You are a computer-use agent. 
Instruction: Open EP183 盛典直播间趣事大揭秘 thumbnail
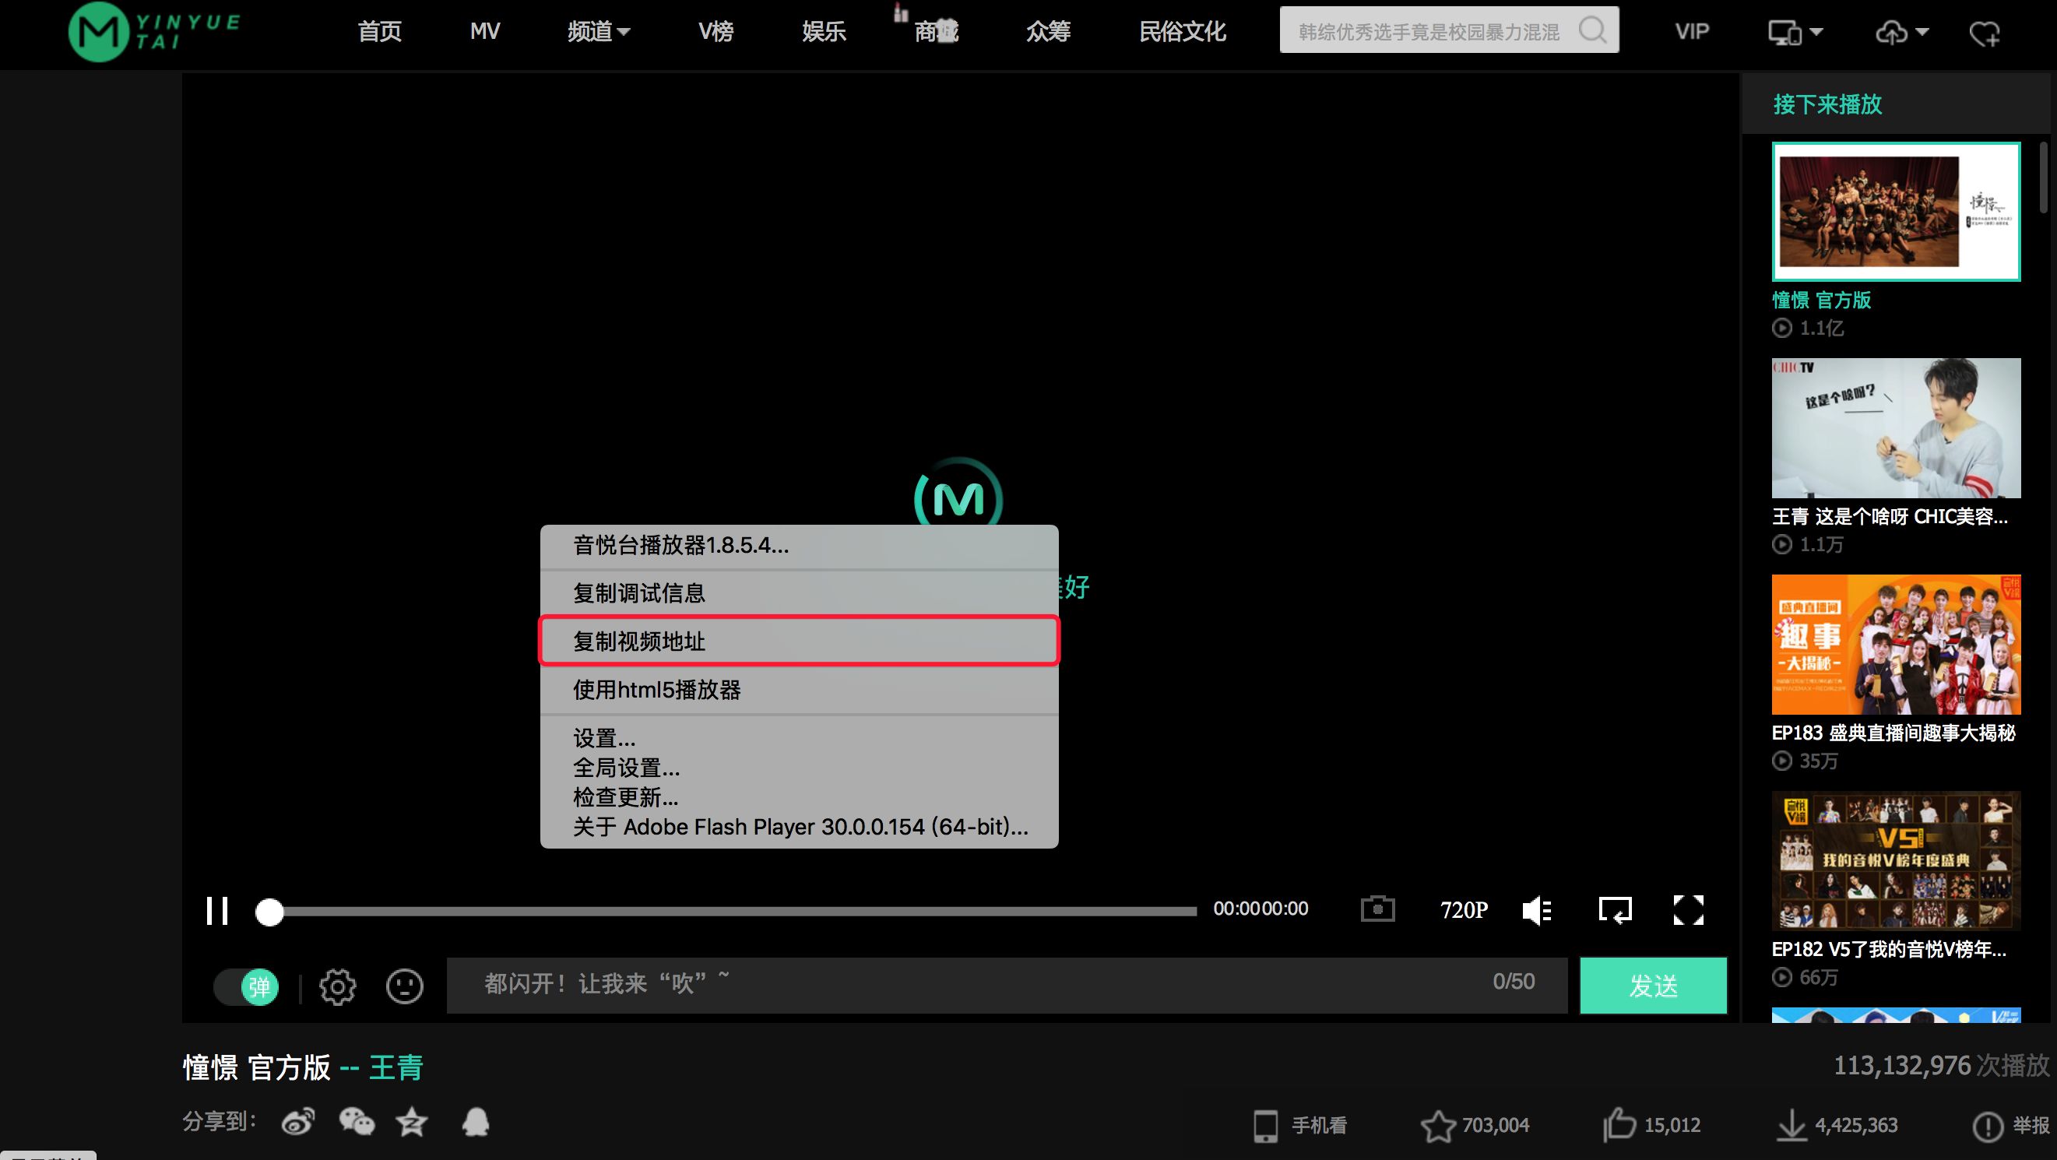(x=1896, y=645)
